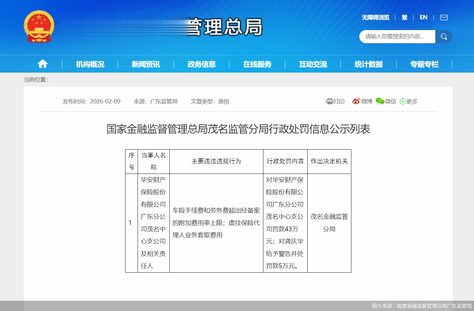Click the 作出决定机关 column header

(329, 161)
